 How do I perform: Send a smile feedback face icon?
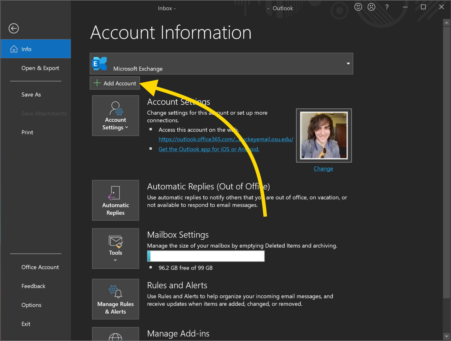[x=358, y=7]
